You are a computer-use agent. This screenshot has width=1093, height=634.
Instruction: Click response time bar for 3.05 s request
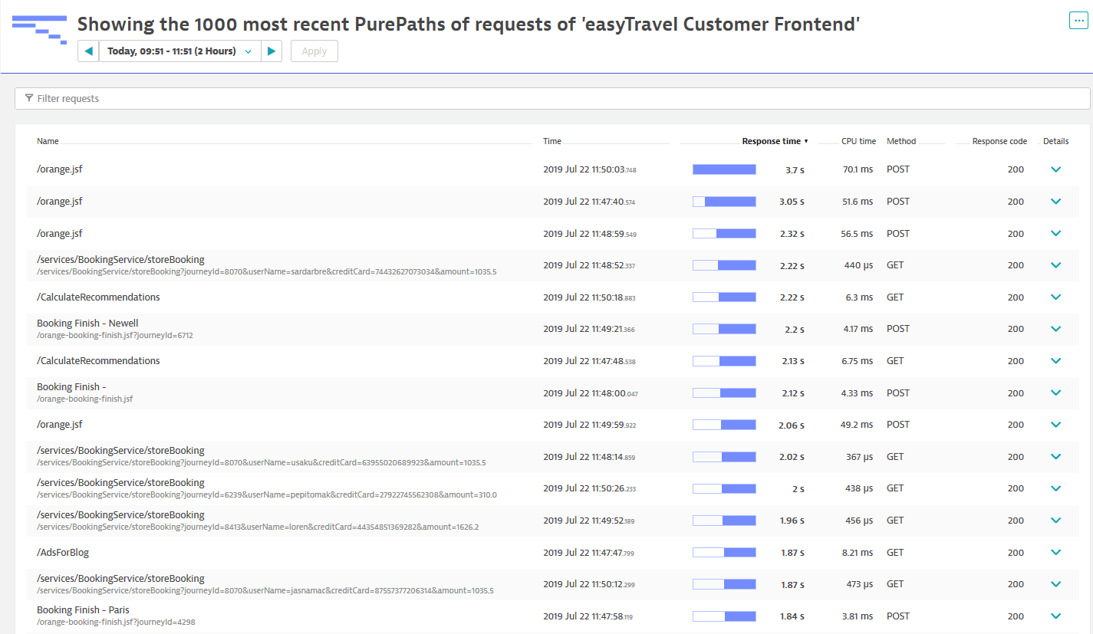tap(724, 202)
